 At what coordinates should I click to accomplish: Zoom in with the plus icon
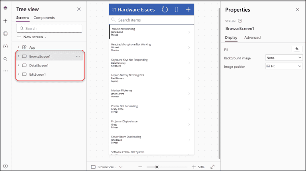coord(193,167)
